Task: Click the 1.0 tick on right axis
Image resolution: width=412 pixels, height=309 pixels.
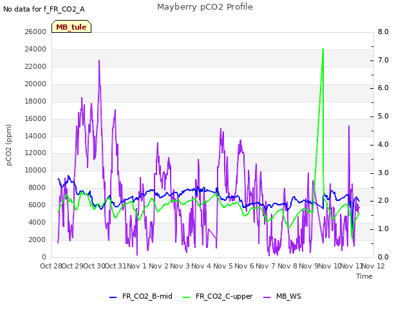Action: [x=383, y=229]
